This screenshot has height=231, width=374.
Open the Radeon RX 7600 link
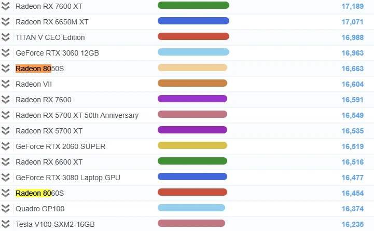44,100
